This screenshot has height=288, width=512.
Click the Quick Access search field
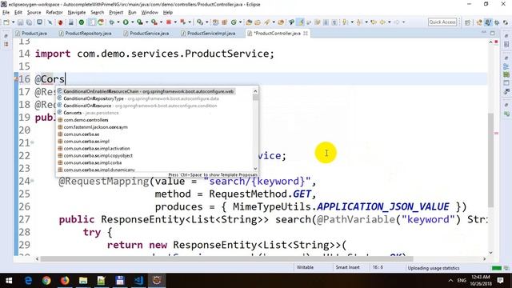(x=442, y=22)
